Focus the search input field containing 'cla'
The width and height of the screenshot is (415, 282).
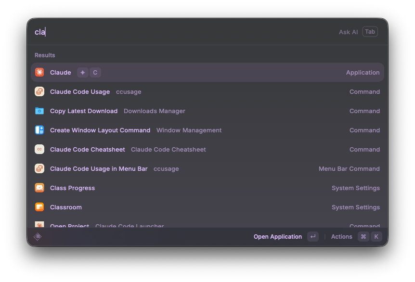(183, 32)
